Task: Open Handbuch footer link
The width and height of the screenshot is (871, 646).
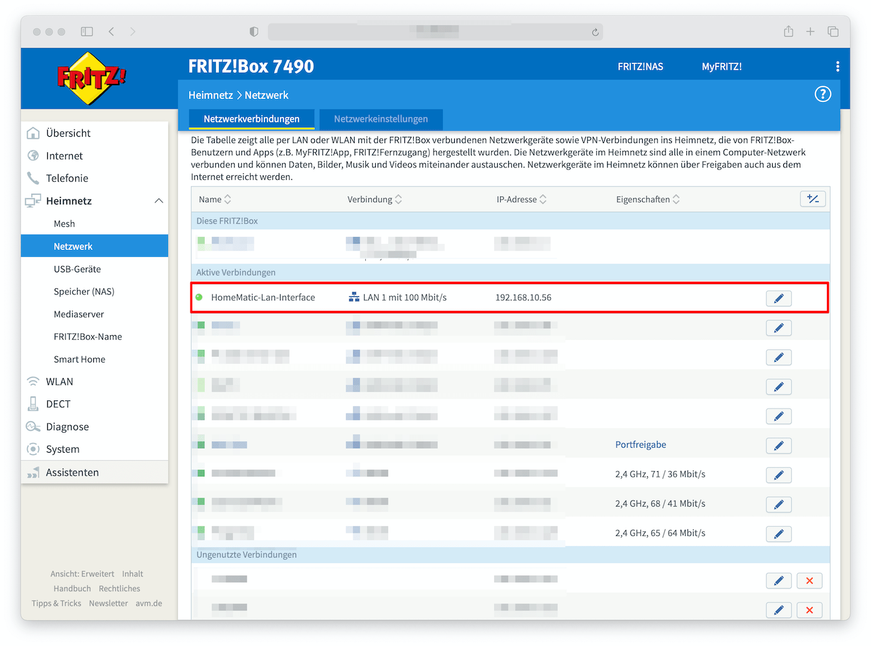Action: tap(72, 589)
